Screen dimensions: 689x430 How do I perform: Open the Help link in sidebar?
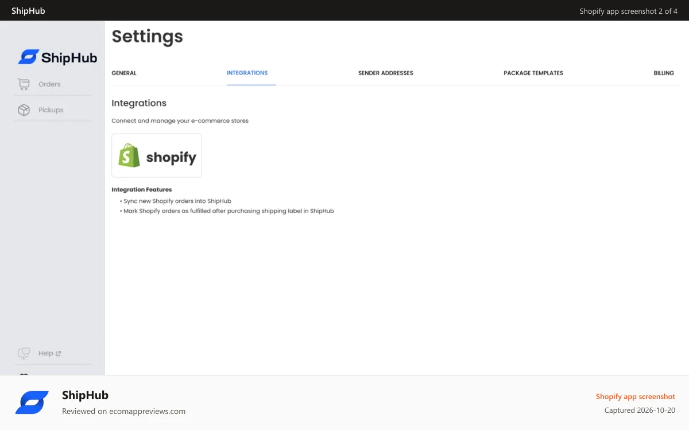pyautogui.click(x=53, y=353)
